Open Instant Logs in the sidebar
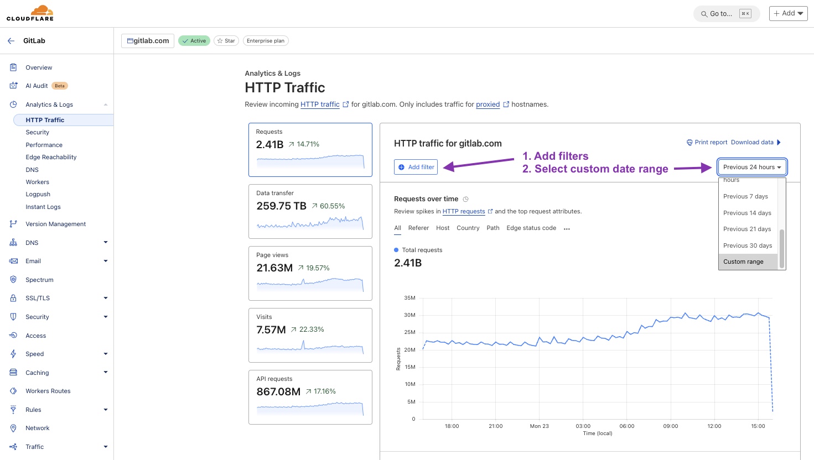 [x=43, y=207]
